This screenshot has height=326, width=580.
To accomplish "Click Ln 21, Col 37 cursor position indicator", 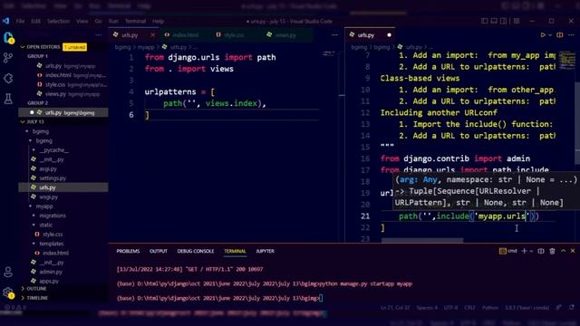I will coord(395,308).
